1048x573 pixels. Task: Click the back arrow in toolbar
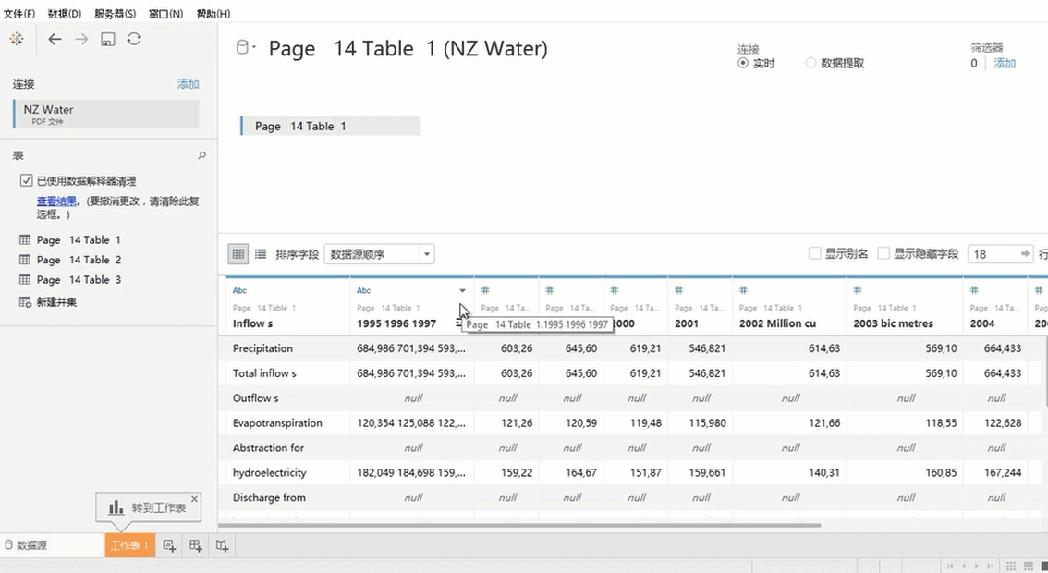coord(55,39)
